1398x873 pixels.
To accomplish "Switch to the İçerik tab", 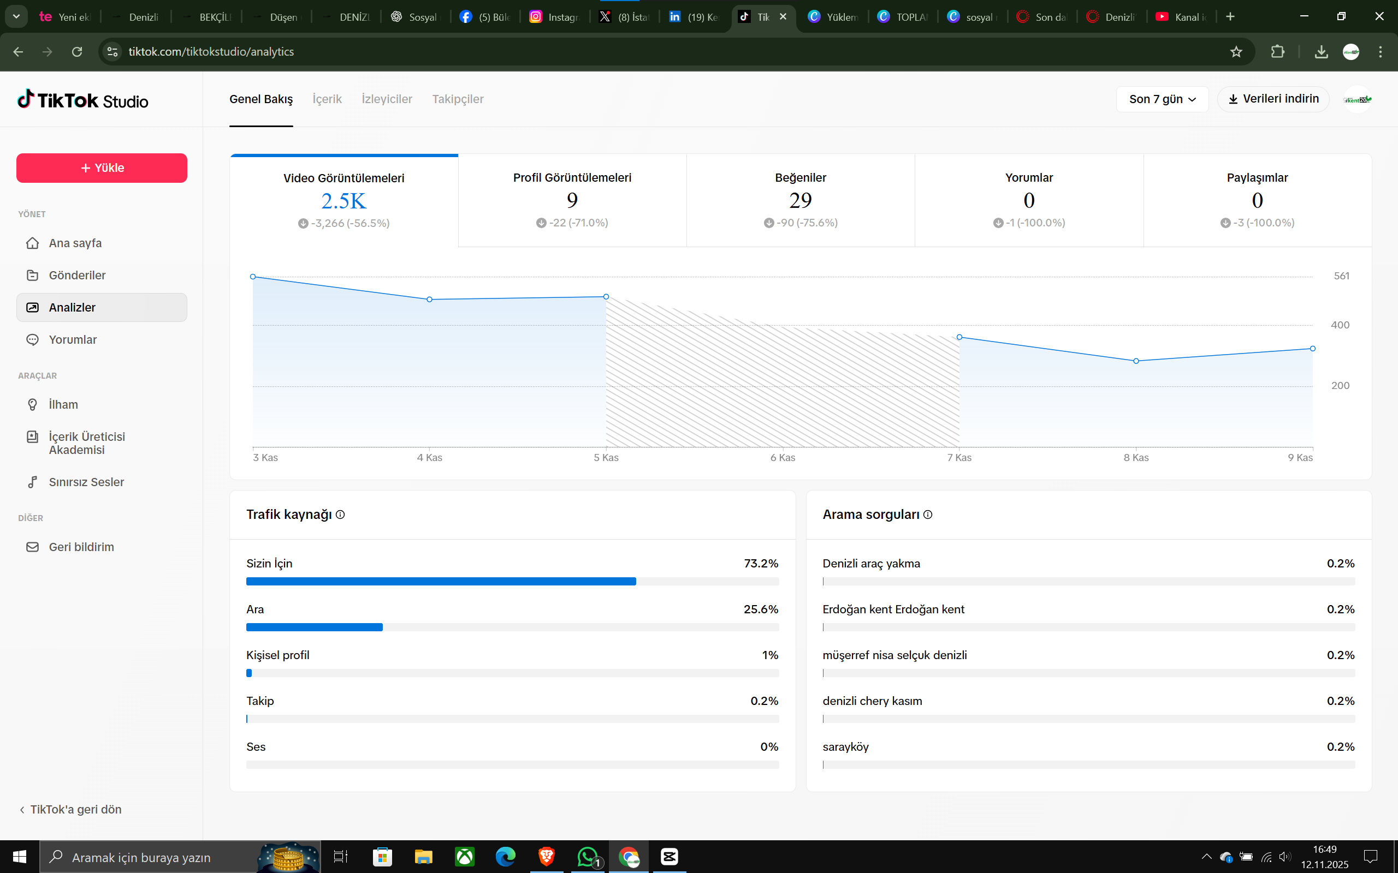I will point(327,99).
